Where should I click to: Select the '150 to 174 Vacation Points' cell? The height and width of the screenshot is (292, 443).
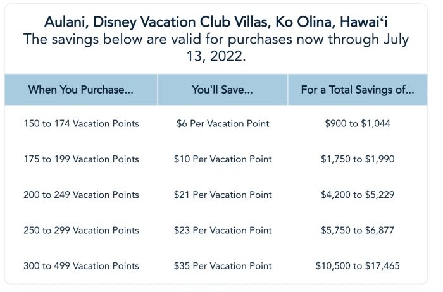pos(81,123)
